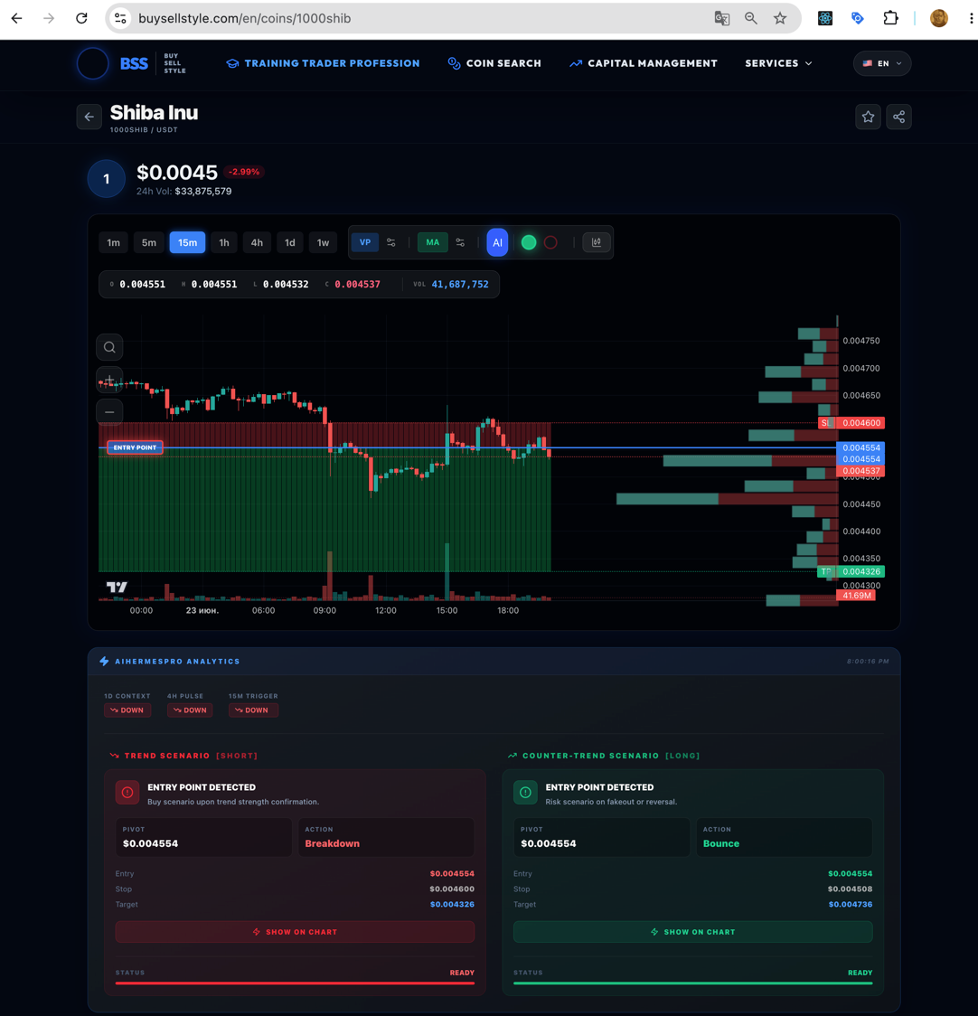Click the SL 0.004600 price marker
Image resolution: width=978 pixels, height=1016 pixels.
pyautogui.click(x=851, y=423)
